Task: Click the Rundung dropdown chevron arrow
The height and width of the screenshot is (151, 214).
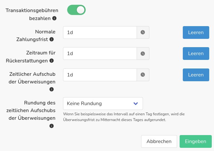Action: point(136,104)
